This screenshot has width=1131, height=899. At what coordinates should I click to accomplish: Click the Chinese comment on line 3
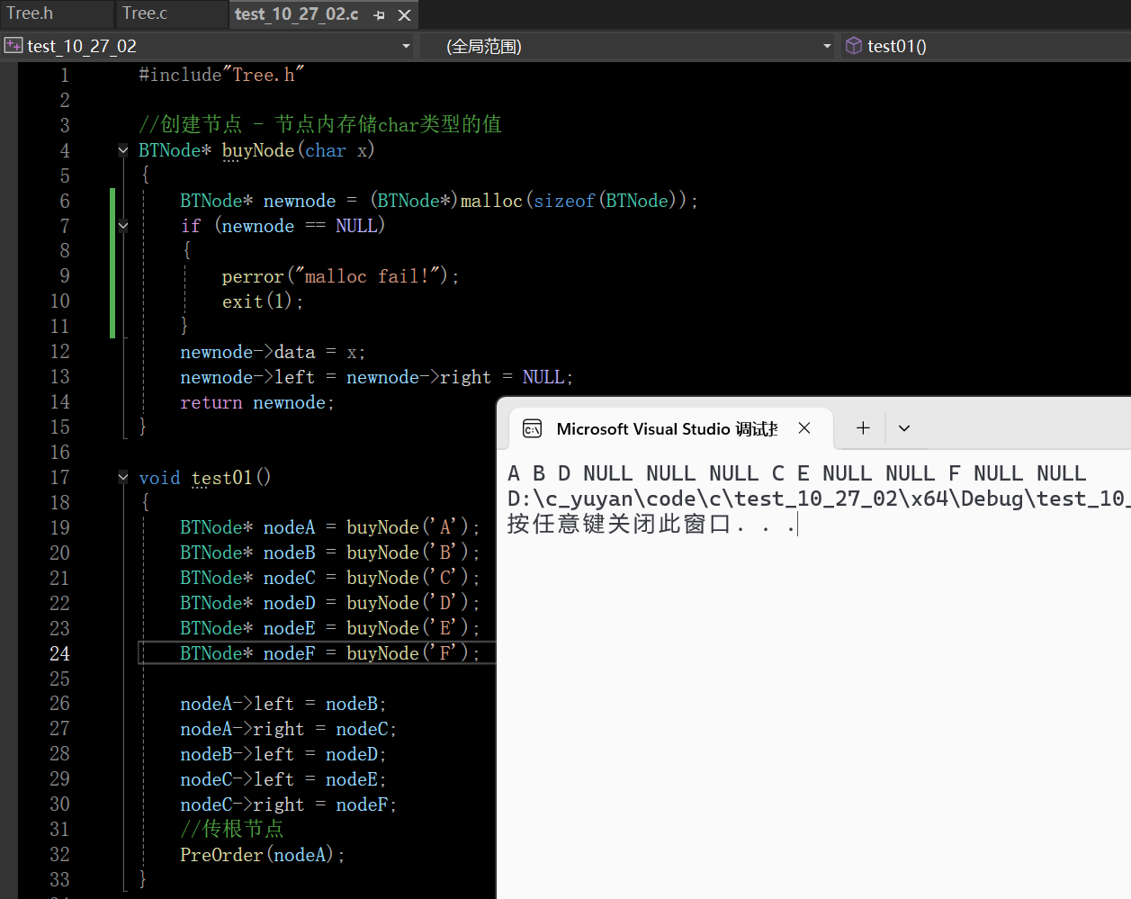320,124
